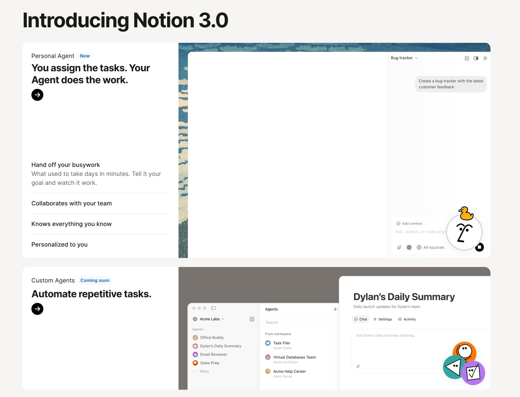Image resolution: width=520 pixels, height=397 pixels.
Task: Click the Custom Agents label
Action: click(x=53, y=280)
